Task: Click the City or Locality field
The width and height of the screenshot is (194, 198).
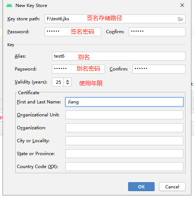Action: click(124, 141)
